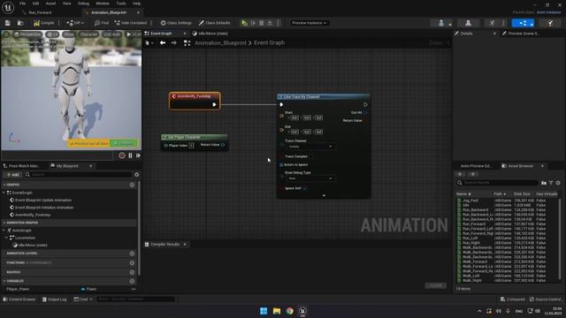Open the Debug menu
This screenshot has height=318, width=566.
coord(83,4)
